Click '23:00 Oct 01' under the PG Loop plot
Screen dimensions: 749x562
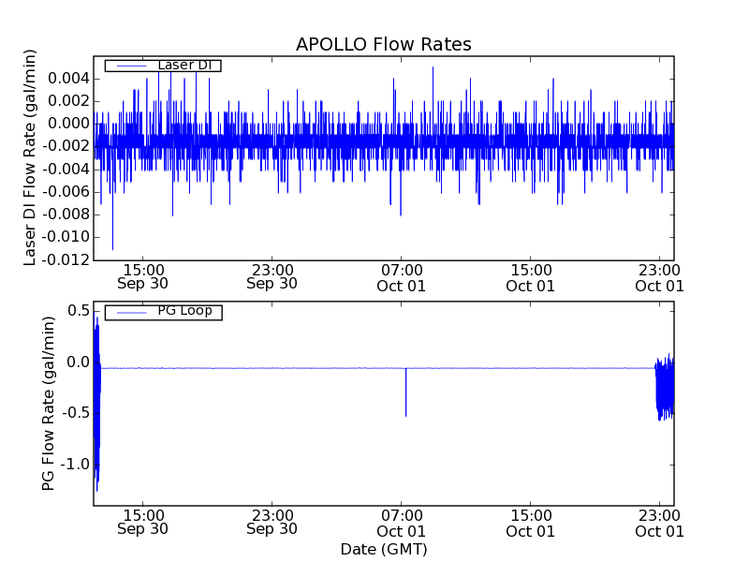point(659,524)
